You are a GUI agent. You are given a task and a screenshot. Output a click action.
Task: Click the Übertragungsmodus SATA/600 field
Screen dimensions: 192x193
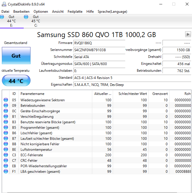click(x=99, y=64)
